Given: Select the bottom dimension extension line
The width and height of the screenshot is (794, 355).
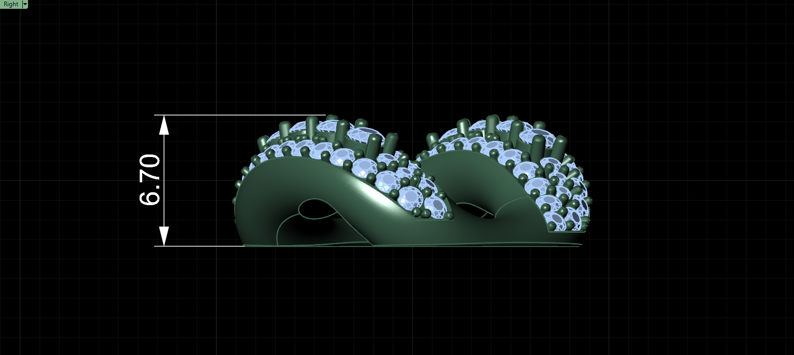Looking at the screenshot, I should [x=200, y=246].
